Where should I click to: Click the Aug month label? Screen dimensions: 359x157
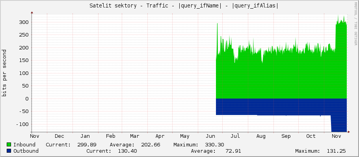[x=260, y=136]
